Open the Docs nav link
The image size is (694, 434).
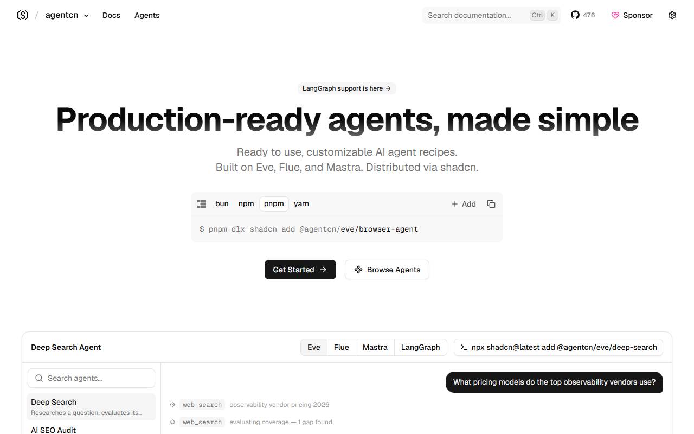111,15
